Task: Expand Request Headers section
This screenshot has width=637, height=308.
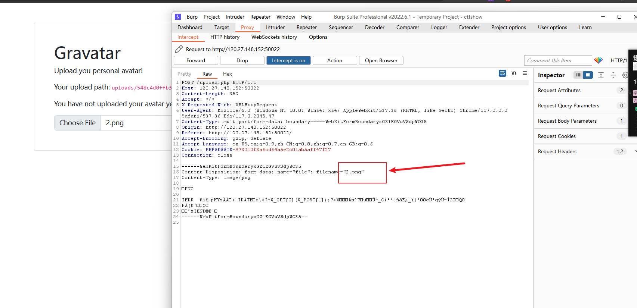Action: [x=585, y=151]
